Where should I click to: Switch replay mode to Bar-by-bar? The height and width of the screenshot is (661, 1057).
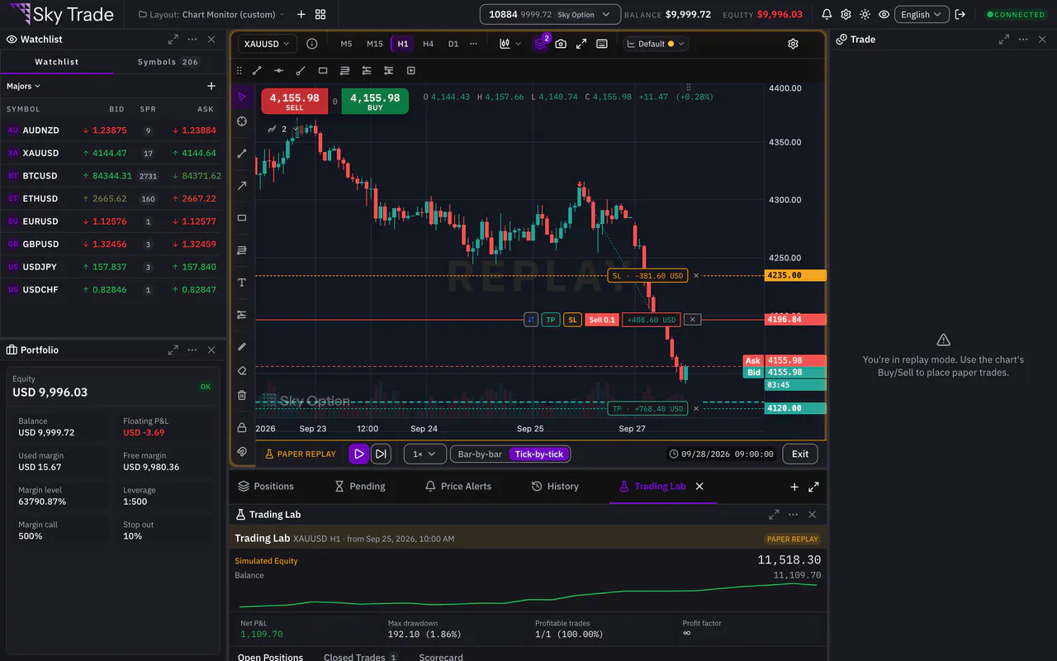480,454
